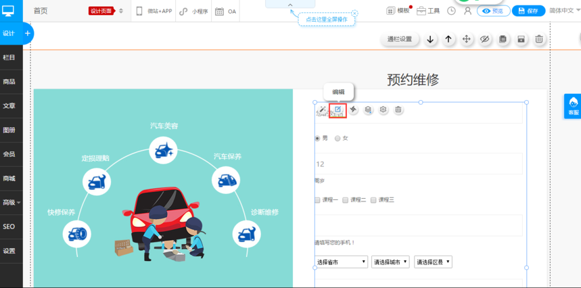Viewport: 581px width, 288px height.
Task: Click the 通栏设置 button
Action: pyautogui.click(x=399, y=39)
